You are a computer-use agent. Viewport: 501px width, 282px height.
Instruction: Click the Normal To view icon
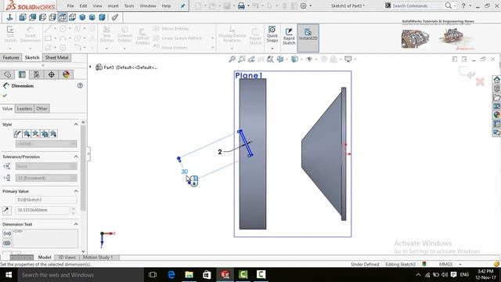[10, 17]
